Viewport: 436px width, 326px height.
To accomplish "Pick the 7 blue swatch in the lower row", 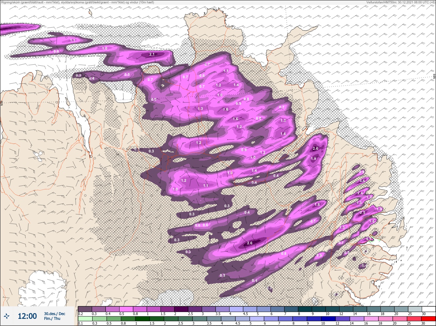I will [x=285, y=319].
